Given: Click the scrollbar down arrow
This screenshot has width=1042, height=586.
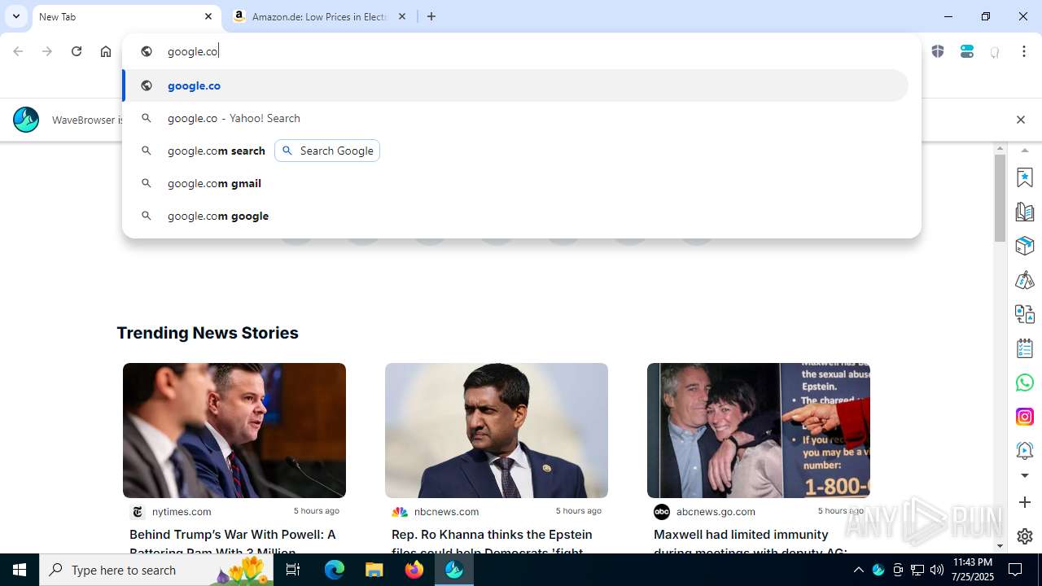Looking at the screenshot, I should click(x=1000, y=546).
